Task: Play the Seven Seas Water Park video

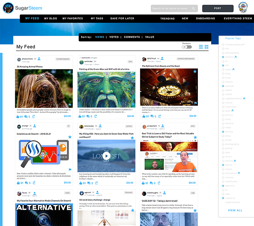Action: point(106,156)
